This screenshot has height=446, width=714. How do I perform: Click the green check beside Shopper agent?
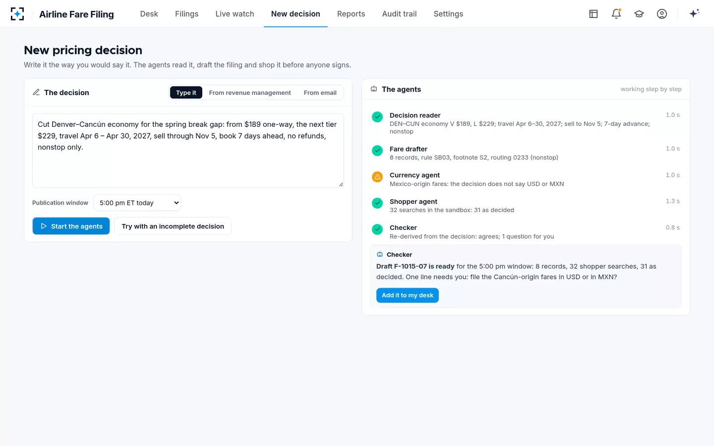(377, 203)
